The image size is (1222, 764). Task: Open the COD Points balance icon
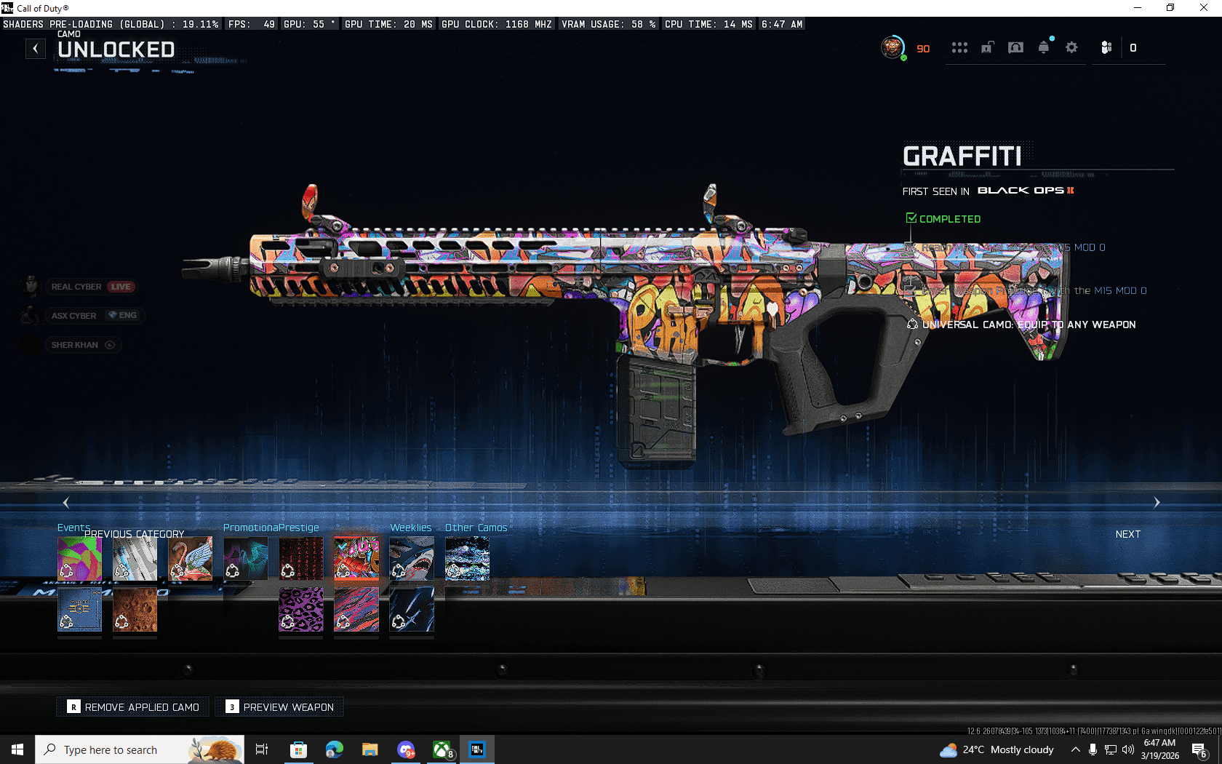click(1106, 48)
